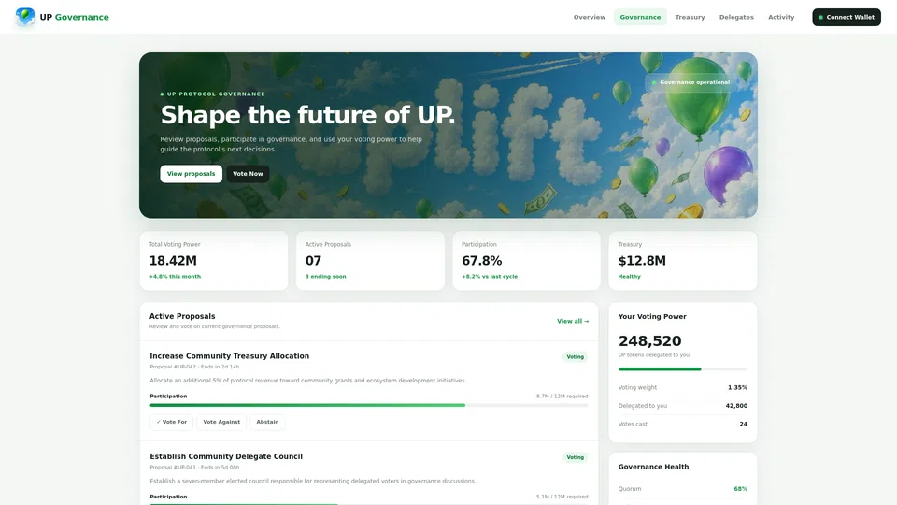
Task: Click the Delegated to you 42,800 value
Action: (x=736, y=406)
